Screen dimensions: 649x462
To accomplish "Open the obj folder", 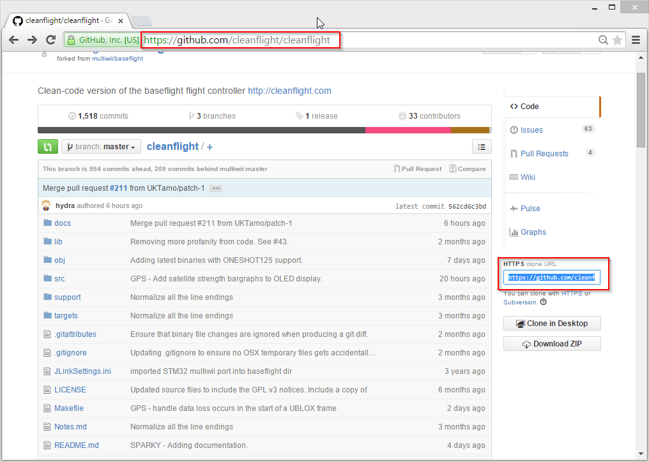I will pos(59,260).
